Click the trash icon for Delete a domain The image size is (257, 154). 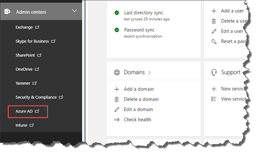tap(117, 99)
